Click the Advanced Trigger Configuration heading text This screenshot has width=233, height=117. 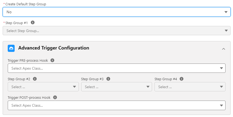coord(54,48)
